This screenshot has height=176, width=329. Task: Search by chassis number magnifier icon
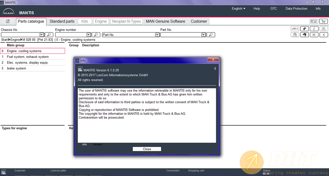pyautogui.click(x=49, y=35)
